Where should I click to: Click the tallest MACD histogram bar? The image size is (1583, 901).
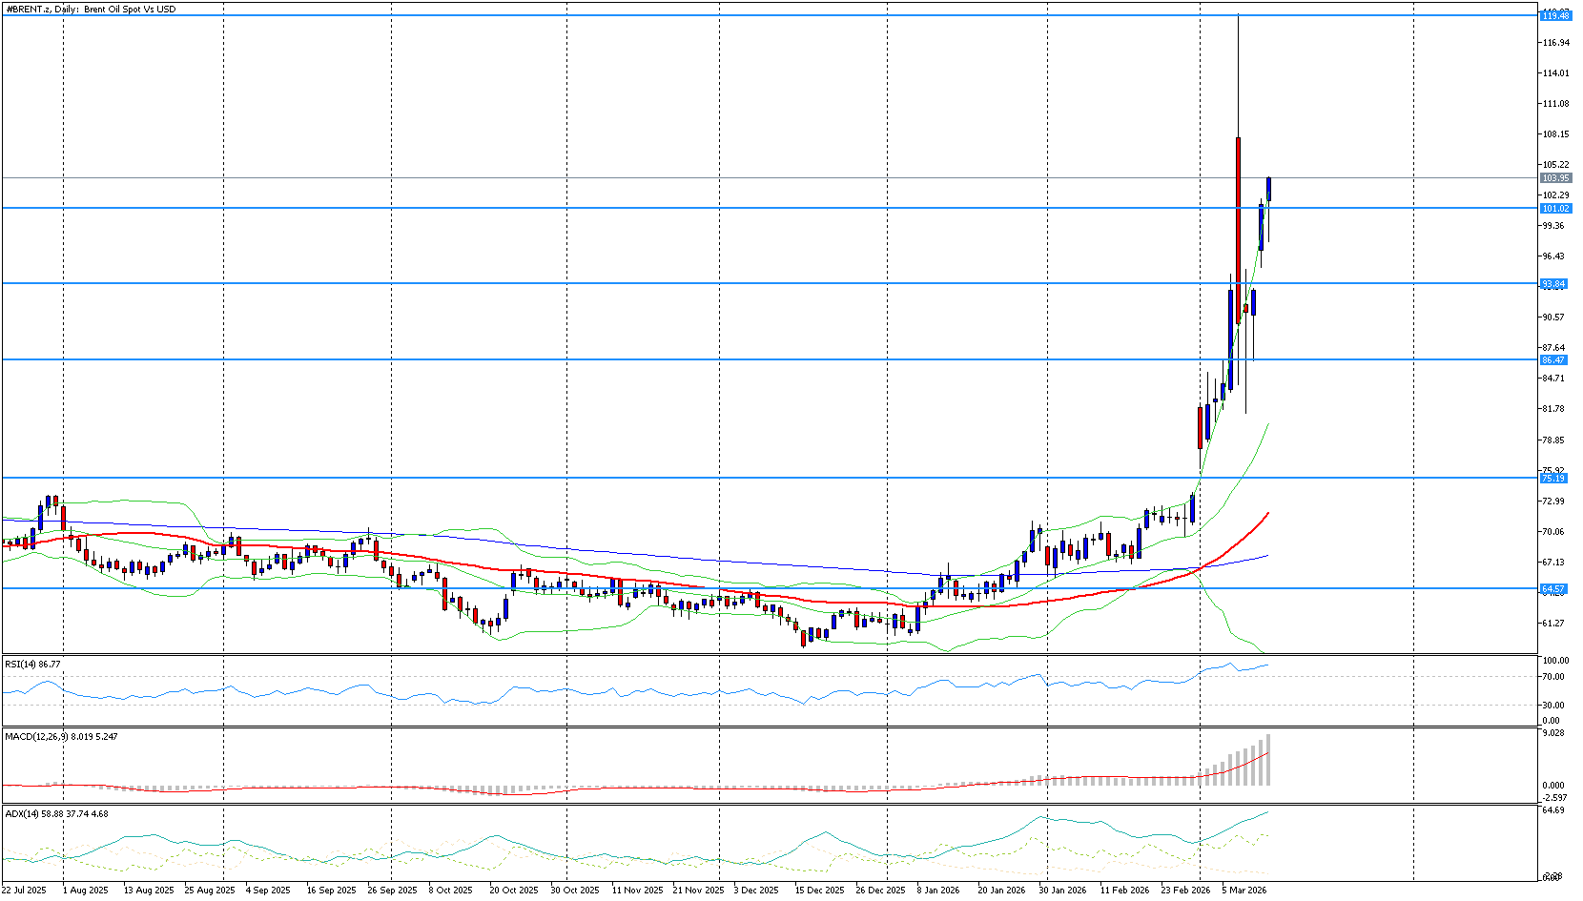click(1268, 760)
